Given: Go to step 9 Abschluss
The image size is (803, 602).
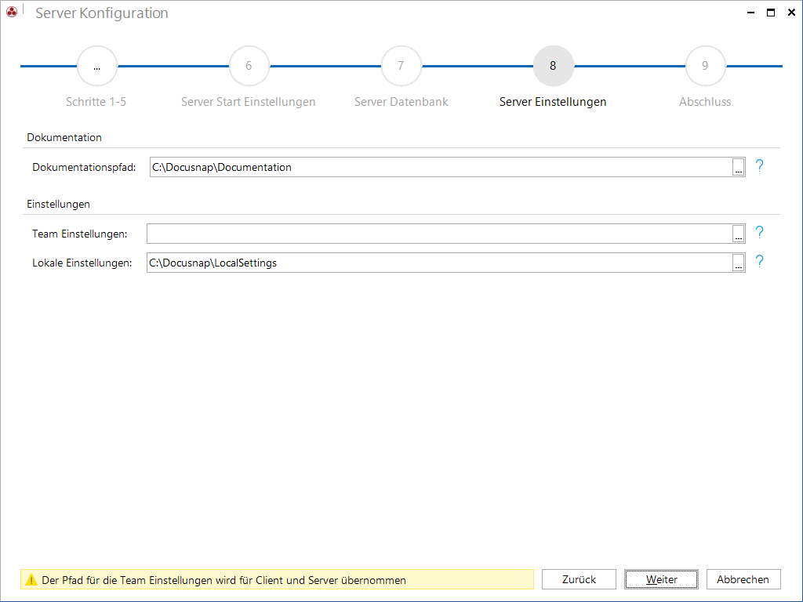Looking at the screenshot, I should click(705, 66).
